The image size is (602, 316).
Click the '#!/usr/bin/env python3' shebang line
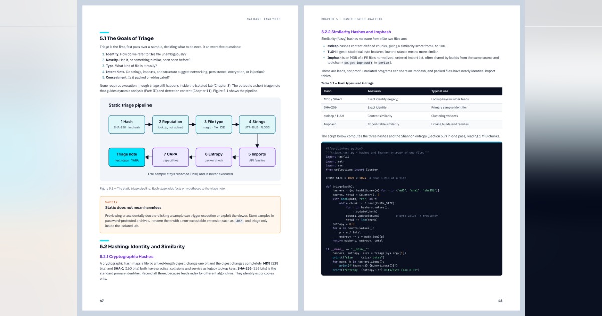[x=344, y=148]
